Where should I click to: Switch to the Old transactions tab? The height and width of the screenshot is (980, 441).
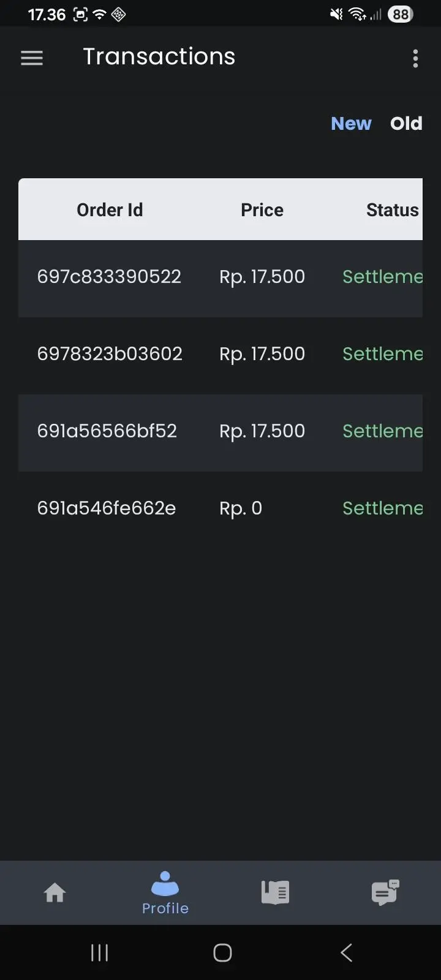tap(406, 124)
